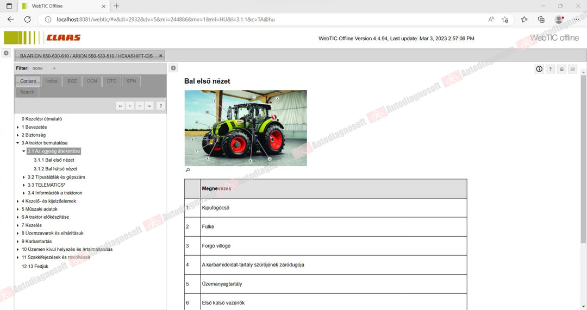Click the navigation panel collapse arrow button
This screenshot has height=310, width=587.
(x=173, y=68)
